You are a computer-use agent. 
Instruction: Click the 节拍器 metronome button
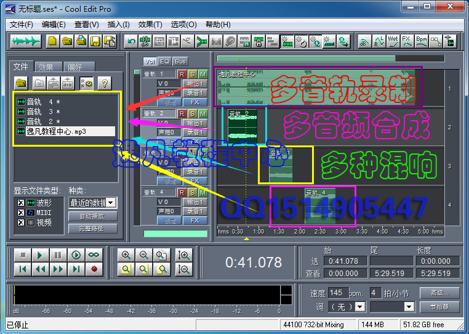point(439,307)
